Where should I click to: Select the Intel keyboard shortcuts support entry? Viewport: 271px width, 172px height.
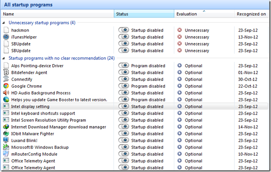[x=43, y=113]
